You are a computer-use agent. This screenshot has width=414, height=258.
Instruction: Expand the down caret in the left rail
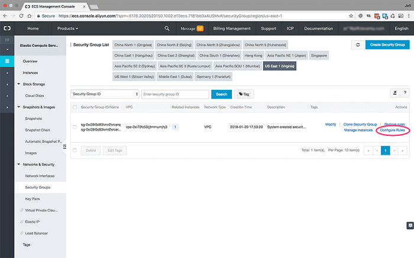(x=7, y=50)
